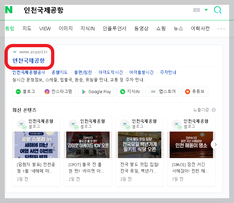Open the 인스타그램 channel button

click(x=58, y=92)
